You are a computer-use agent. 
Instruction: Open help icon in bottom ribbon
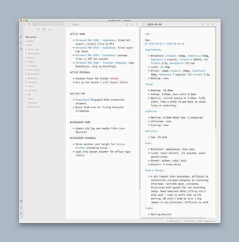(21, 208)
